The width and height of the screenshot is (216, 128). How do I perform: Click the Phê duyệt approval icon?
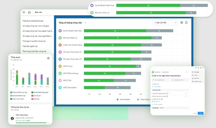pos(193,72)
